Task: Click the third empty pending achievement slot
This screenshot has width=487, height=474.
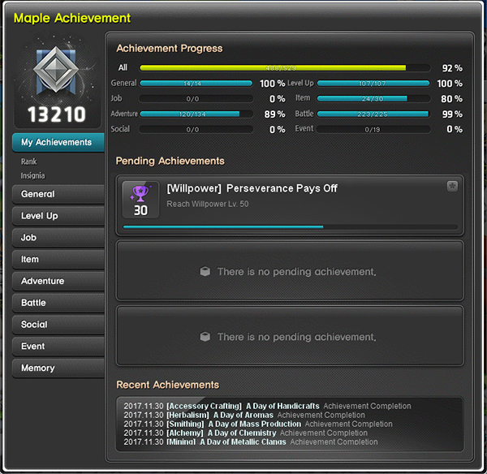Action: 290,336
